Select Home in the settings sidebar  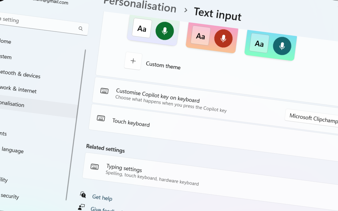click(6, 41)
